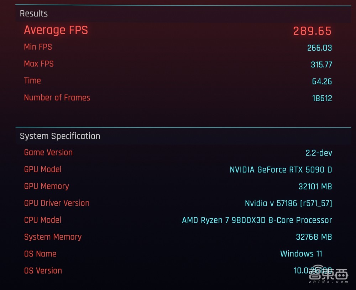Select the 32768 MB System Memory value

pyautogui.click(x=314, y=237)
